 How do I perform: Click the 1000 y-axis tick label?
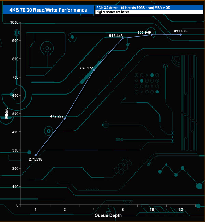14,22
